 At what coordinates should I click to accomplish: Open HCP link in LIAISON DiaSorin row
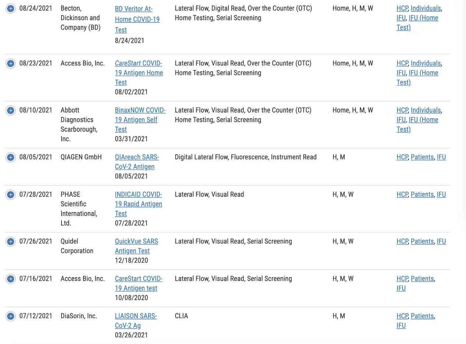point(402,316)
